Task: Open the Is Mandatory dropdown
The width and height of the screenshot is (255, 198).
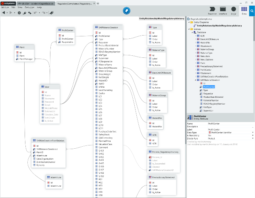Action: pos(253,135)
